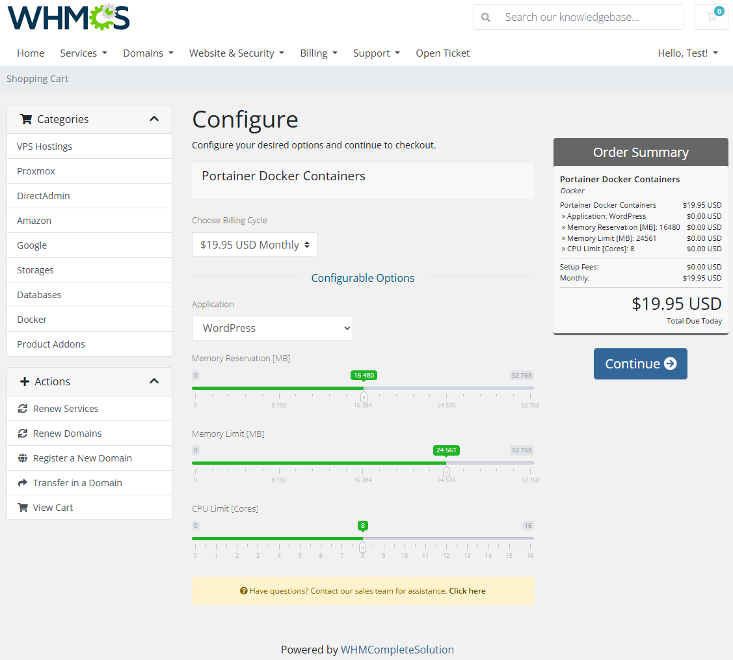Open the billing cycle selector

[255, 245]
